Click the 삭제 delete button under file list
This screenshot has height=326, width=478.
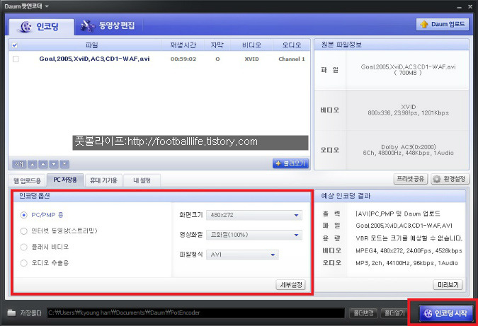[19, 164]
